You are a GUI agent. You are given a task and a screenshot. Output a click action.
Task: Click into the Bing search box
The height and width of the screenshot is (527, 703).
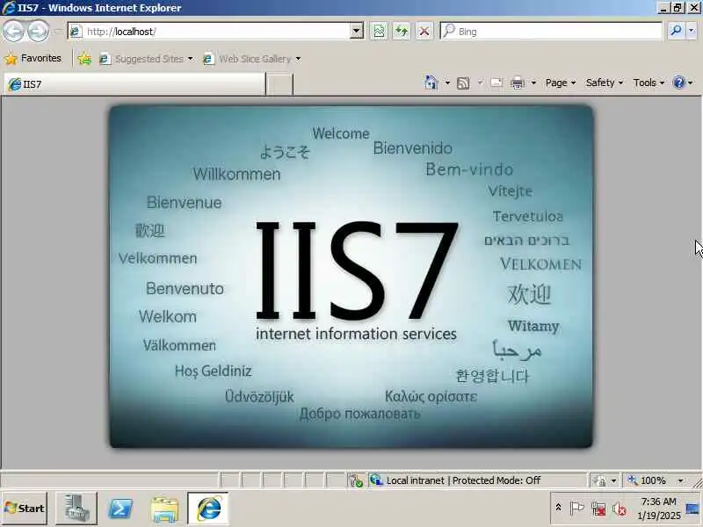pyautogui.click(x=552, y=32)
